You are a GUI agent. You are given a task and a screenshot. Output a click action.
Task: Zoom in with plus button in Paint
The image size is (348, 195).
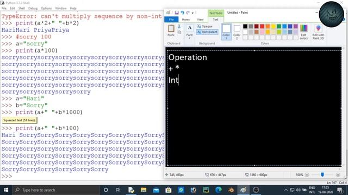338,175
